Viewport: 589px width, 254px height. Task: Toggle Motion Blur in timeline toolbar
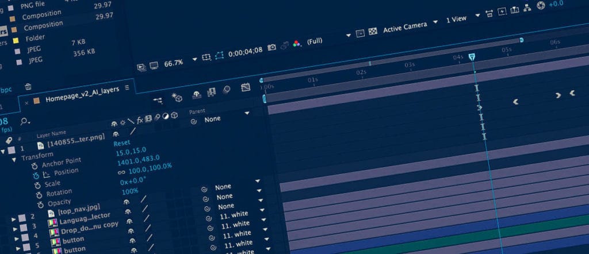click(227, 89)
